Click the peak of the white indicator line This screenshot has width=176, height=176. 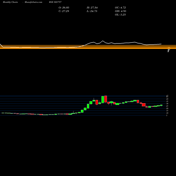click(103, 41)
